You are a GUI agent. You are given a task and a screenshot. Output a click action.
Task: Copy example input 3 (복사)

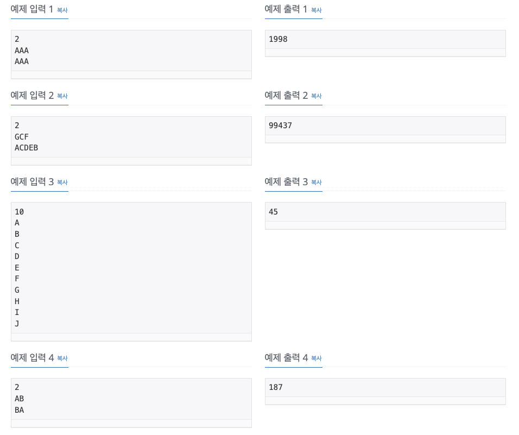pyautogui.click(x=62, y=182)
